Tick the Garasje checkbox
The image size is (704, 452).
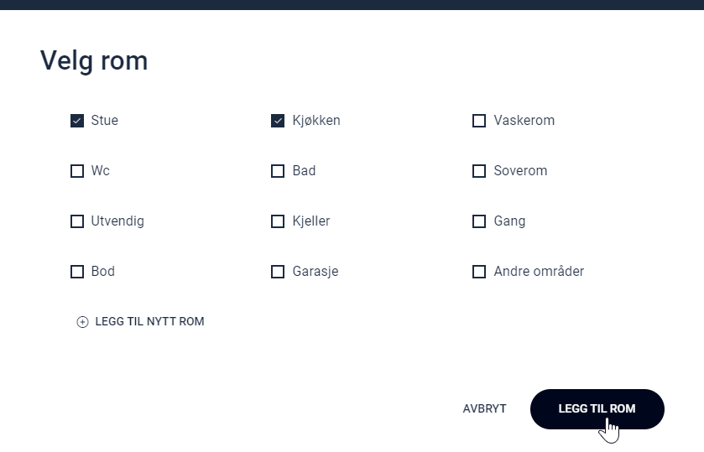coord(278,272)
